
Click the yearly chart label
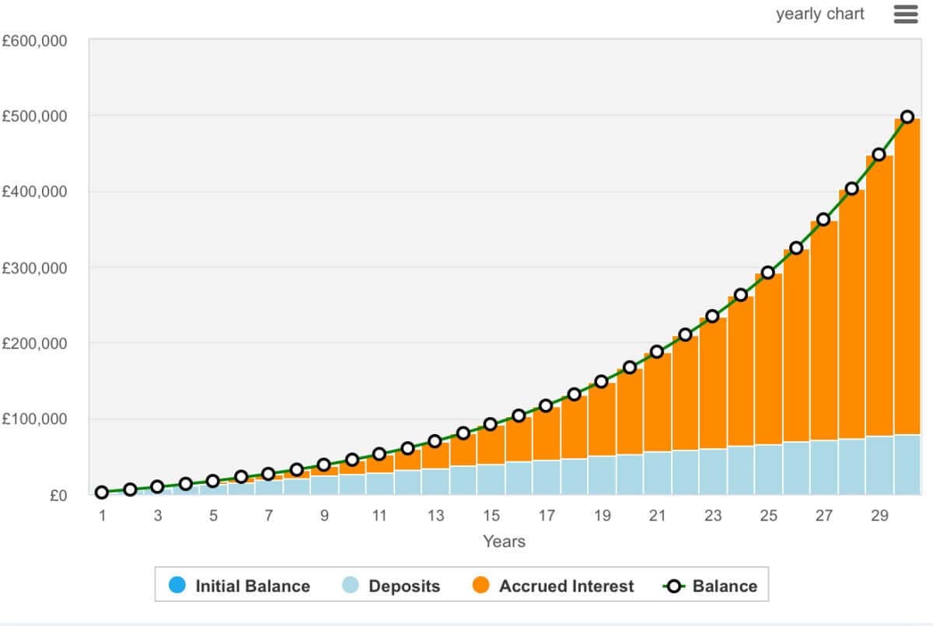(x=819, y=14)
